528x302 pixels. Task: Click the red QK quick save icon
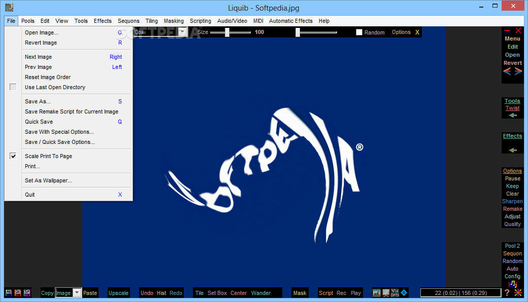click(x=18, y=292)
